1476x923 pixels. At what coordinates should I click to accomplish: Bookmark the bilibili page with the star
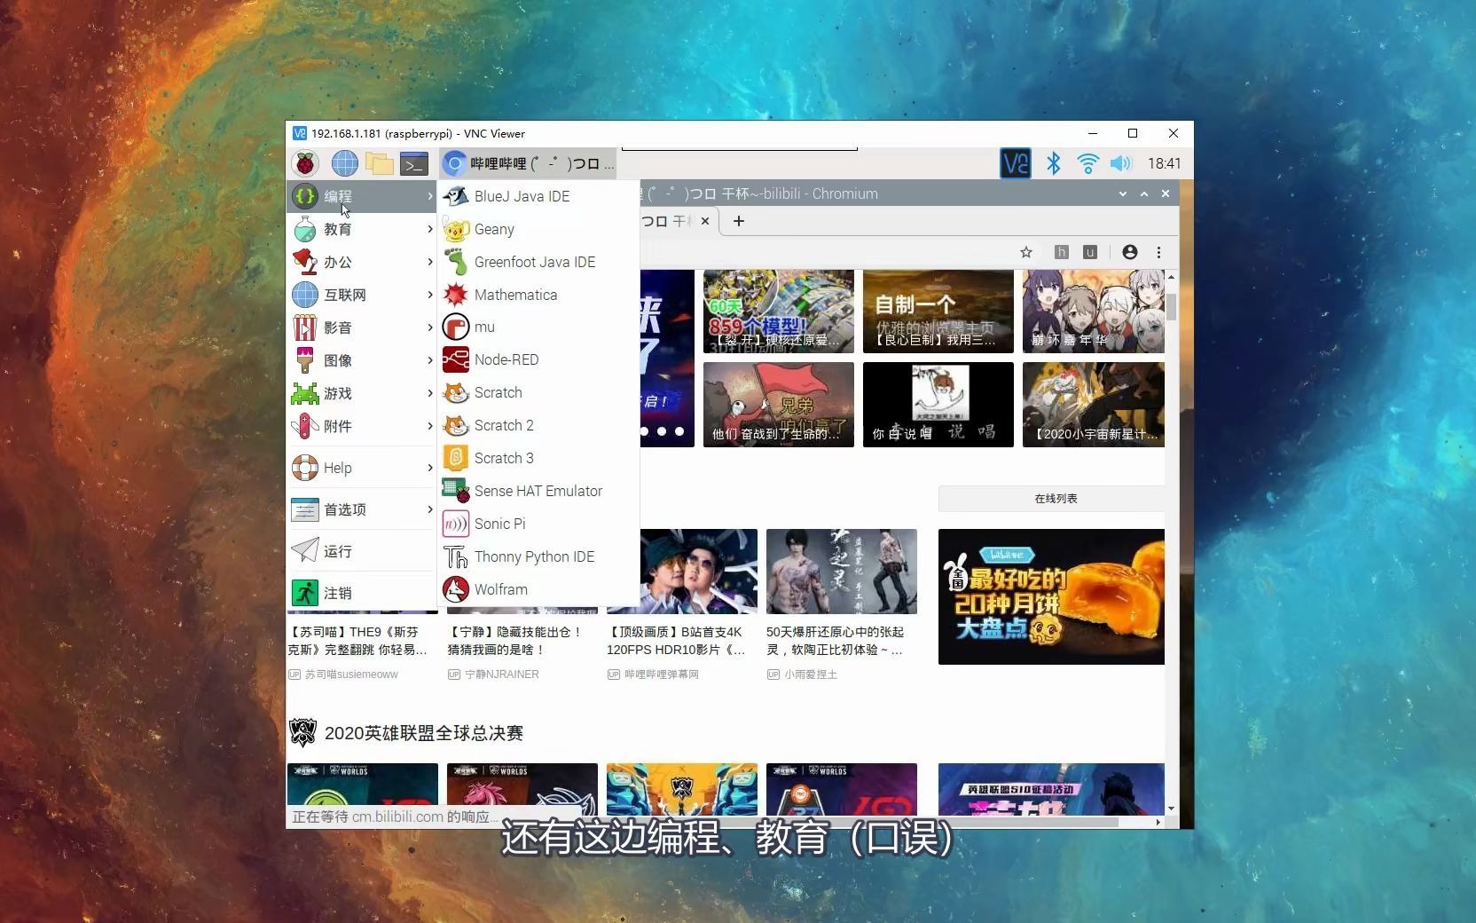(x=1026, y=253)
